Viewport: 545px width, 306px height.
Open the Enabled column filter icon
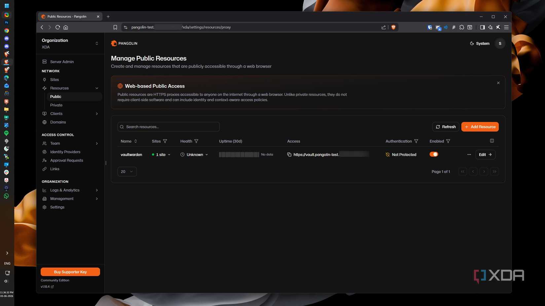(448, 141)
